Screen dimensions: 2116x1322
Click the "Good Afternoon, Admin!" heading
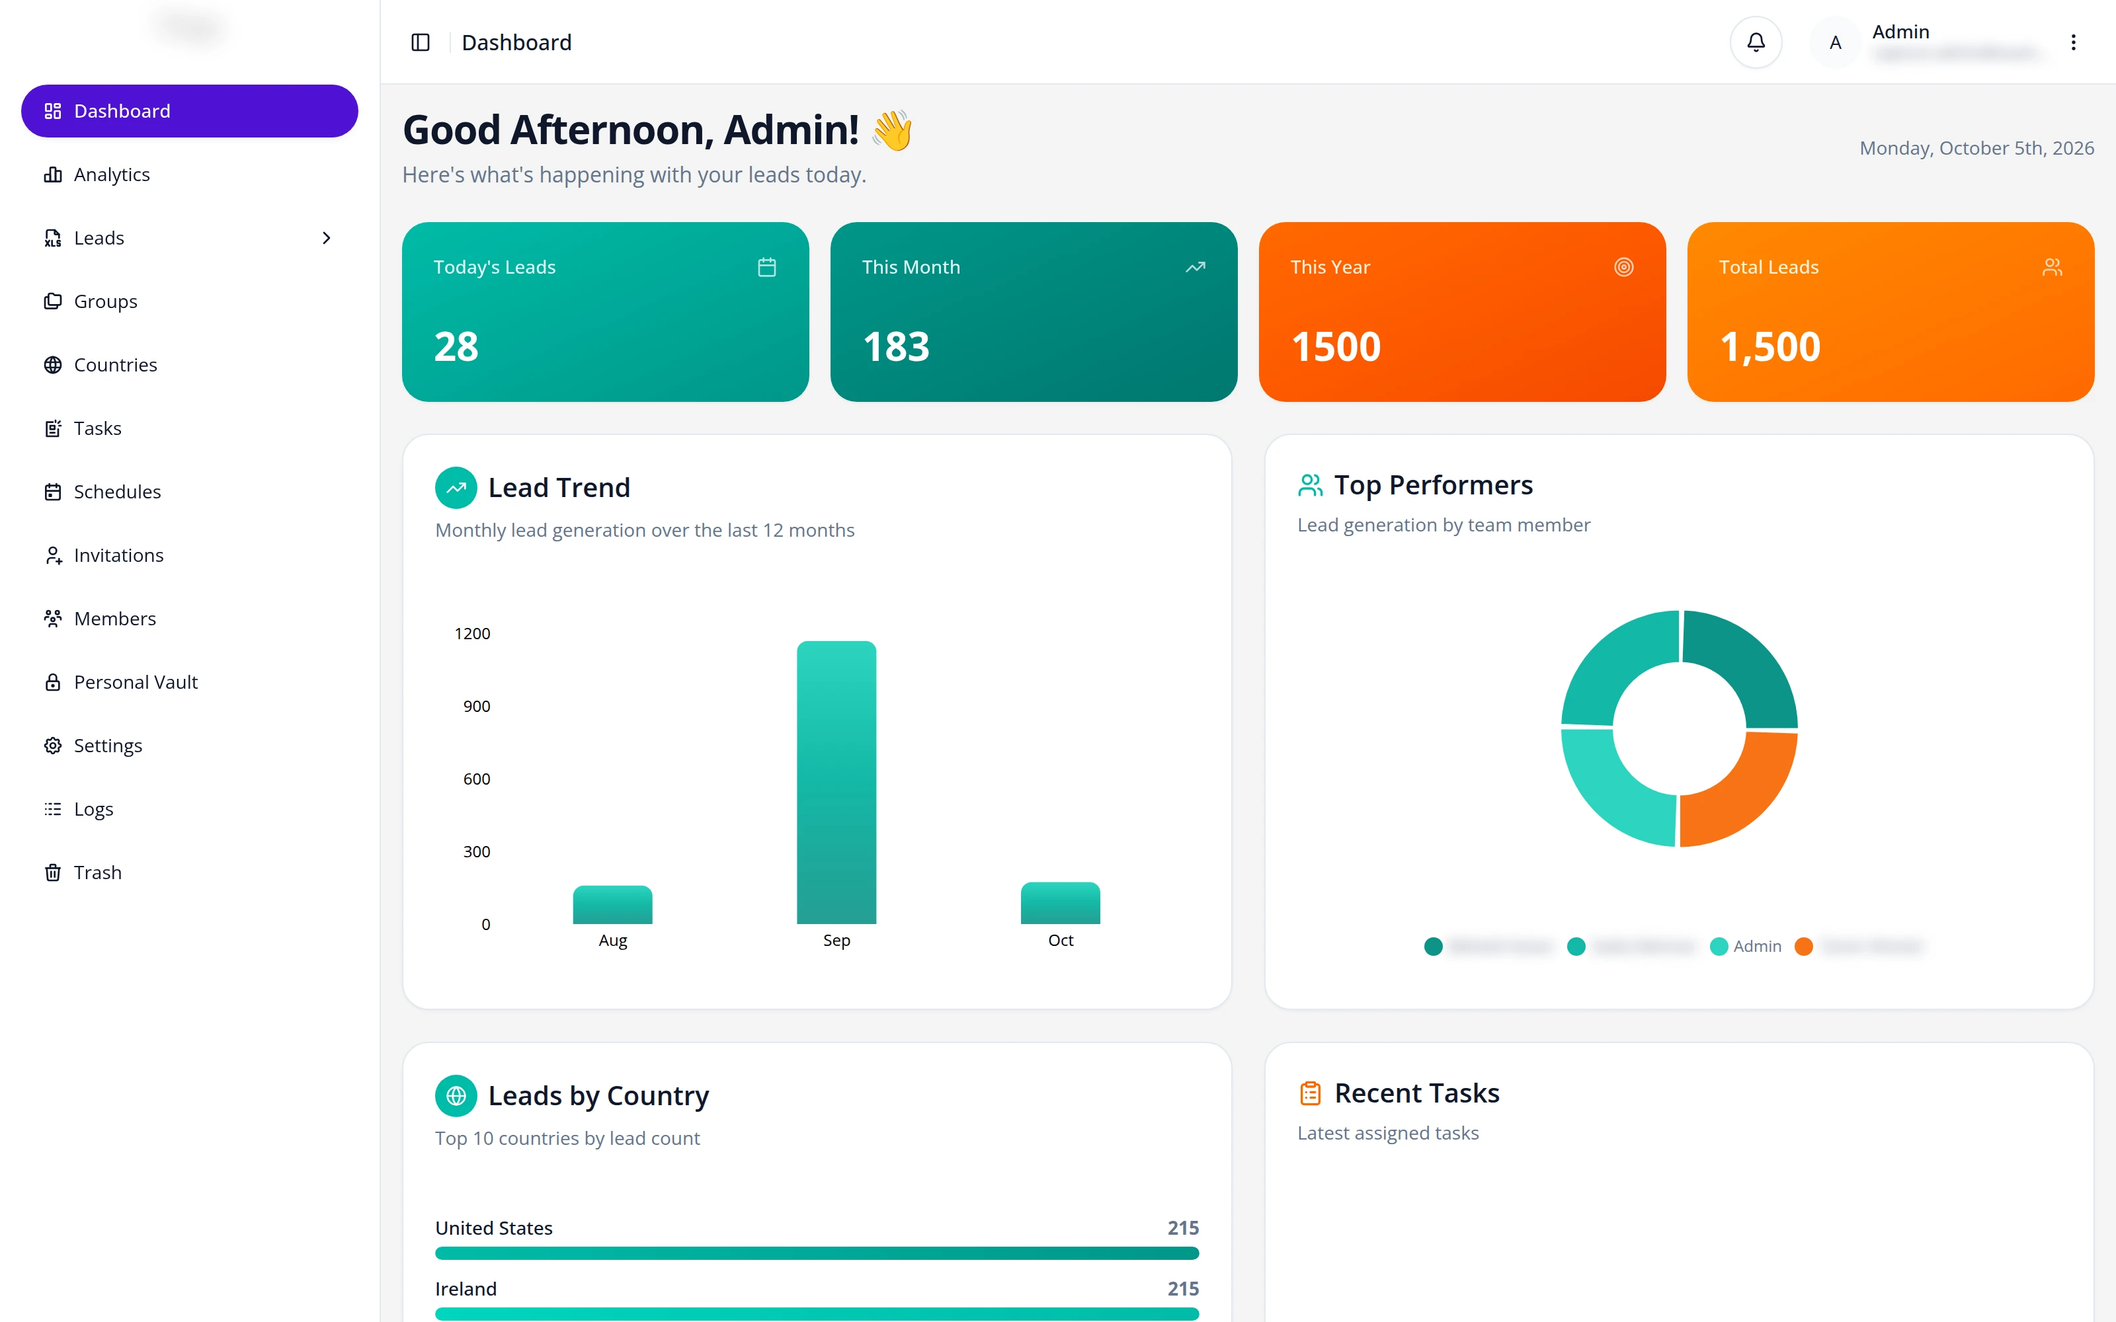[x=630, y=130]
